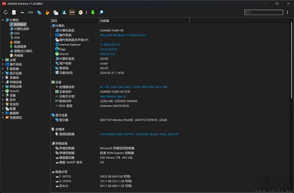Image resolution: width=294 pixels, height=193 pixels.
Task: Expand the 设备 tree node
Action: tap(3, 95)
